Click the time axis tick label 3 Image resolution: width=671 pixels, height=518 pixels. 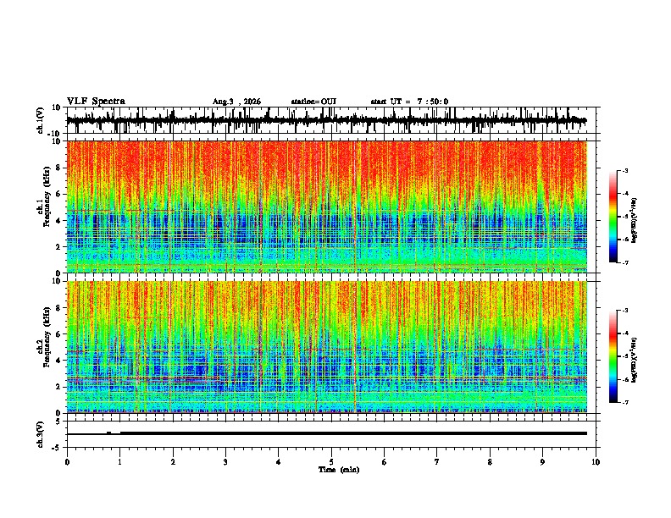coord(225,462)
